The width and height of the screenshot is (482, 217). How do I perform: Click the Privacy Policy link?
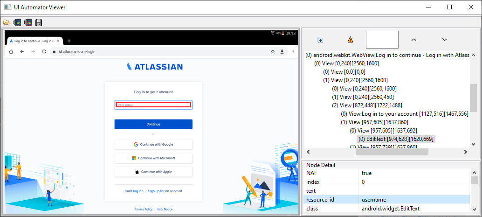click(x=143, y=210)
